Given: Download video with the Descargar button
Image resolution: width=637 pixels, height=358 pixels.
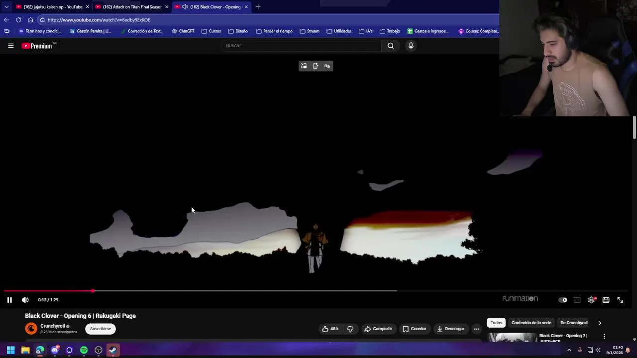Looking at the screenshot, I should click(450, 329).
